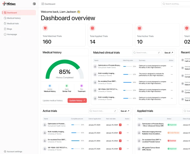Click the Total Applied Trials card
This screenshot has height=154, width=190.
tap(110, 35)
